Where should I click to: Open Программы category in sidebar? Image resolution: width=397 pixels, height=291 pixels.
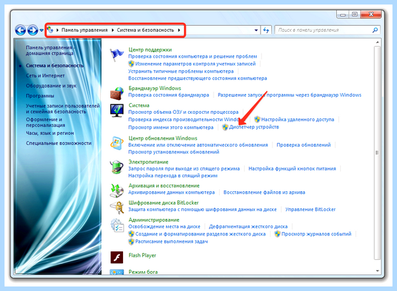coord(40,96)
